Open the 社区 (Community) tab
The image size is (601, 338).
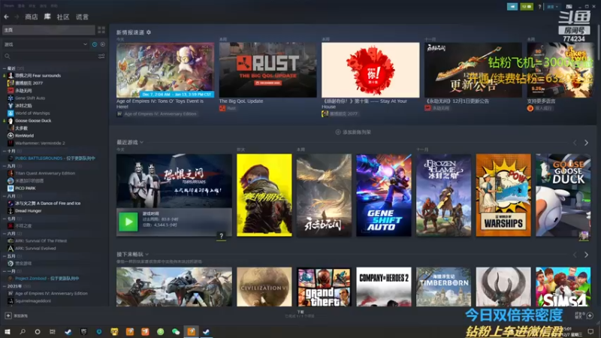[x=63, y=17]
